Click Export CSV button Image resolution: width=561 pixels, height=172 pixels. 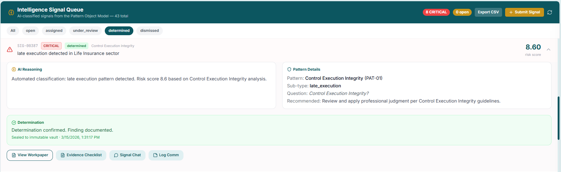tap(488, 12)
